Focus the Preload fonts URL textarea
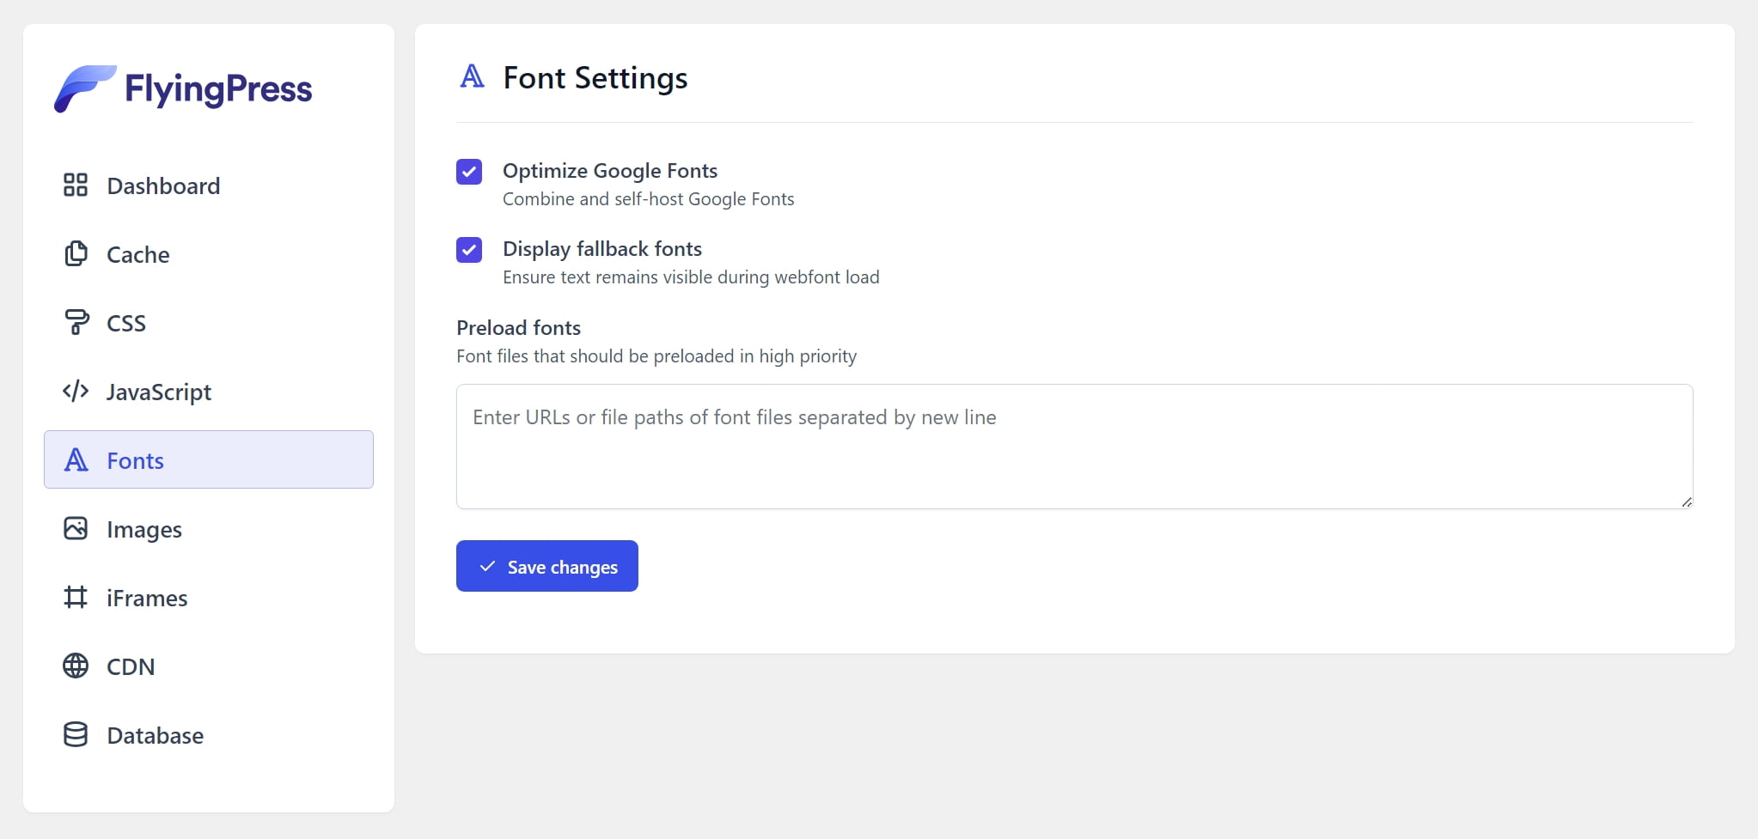The height and width of the screenshot is (839, 1758). (1075, 447)
